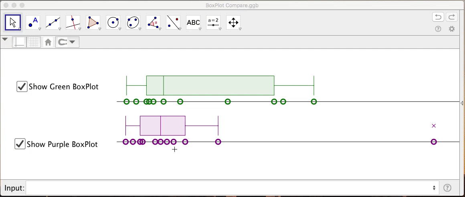Select the Angle tool
Screen dimensions: 465x197
[153, 23]
